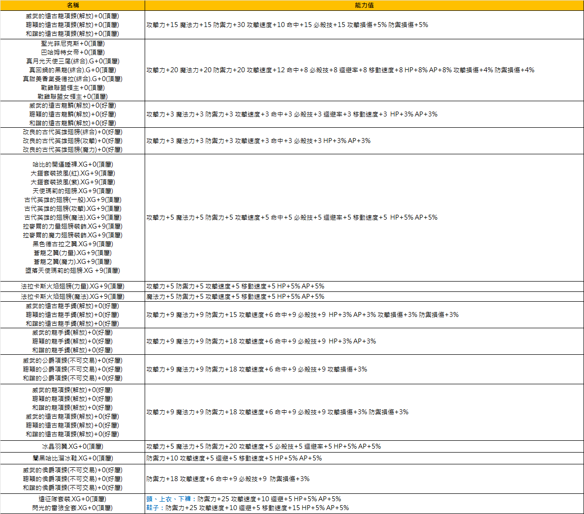Screen dimensions: 584x514
Task: Select the 閃光的雷狼全套.XG+0(頂層) name
Action: [x=72, y=508]
